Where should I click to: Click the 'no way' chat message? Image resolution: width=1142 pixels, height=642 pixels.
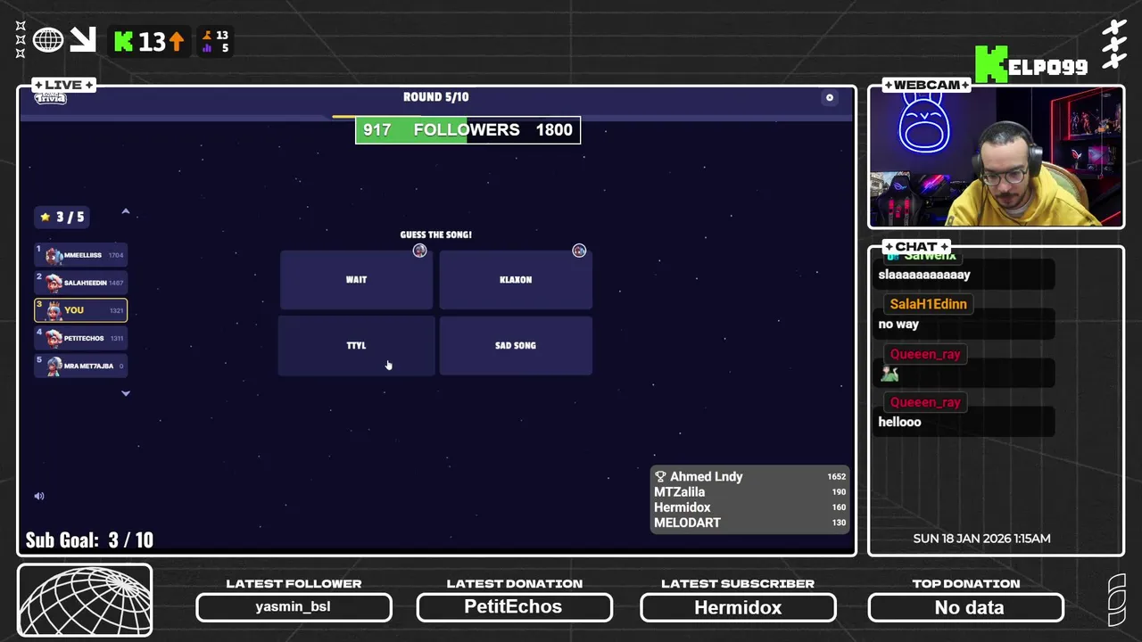click(x=898, y=325)
